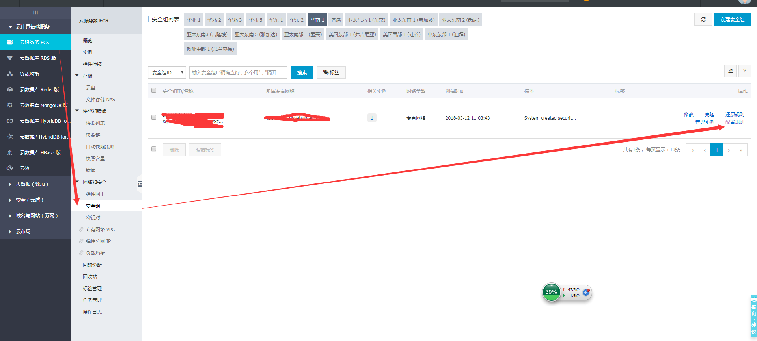Screen dimensions: 757x341
Task: Open the 配置规则 link
Action: pos(735,122)
